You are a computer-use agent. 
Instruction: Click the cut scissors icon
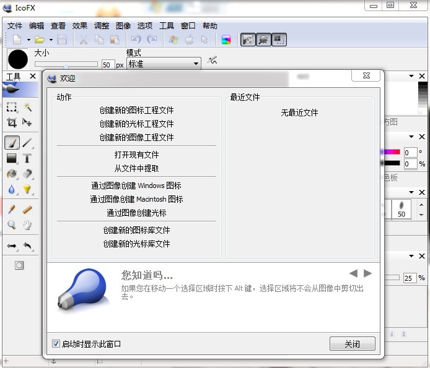pos(84,40)
